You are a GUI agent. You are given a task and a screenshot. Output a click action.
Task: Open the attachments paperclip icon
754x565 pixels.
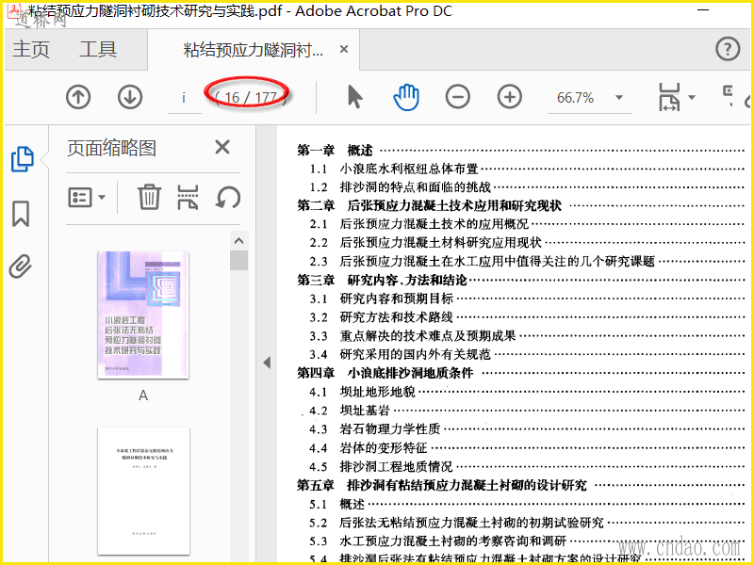[21, 266]
